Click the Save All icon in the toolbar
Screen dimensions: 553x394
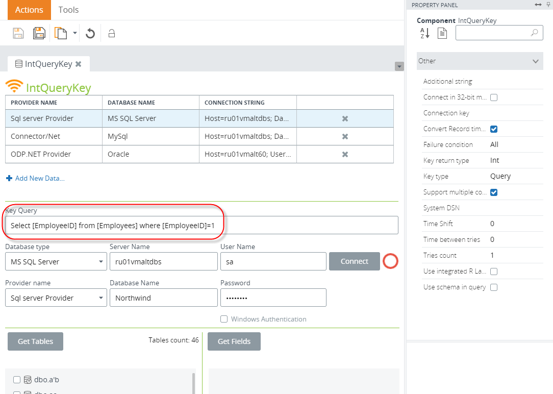pyautogui.click(x=39, y=33)
